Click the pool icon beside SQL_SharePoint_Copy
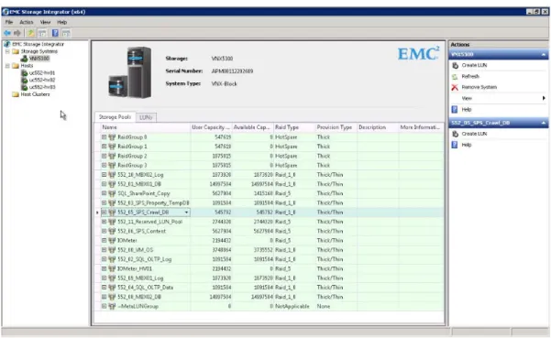Image resolution: width=551 pixels, height=338 pixels. pos(112,193)
